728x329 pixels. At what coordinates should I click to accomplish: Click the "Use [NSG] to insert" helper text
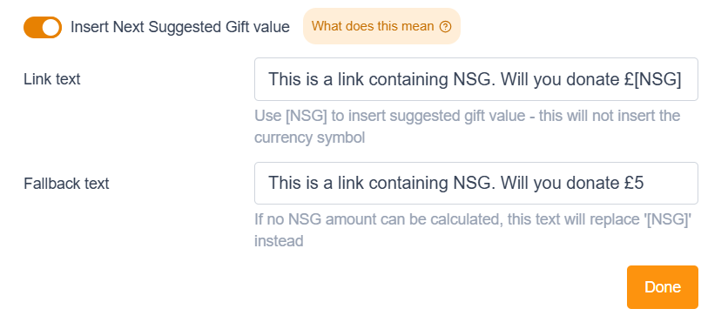pyautogui.click(x=467, y=126)
